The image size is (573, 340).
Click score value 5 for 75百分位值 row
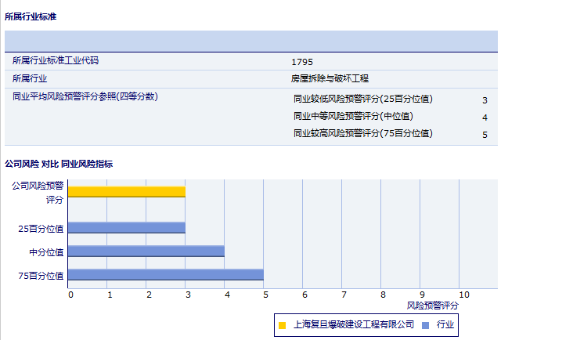pyautogui.click(x=485, y=135)
